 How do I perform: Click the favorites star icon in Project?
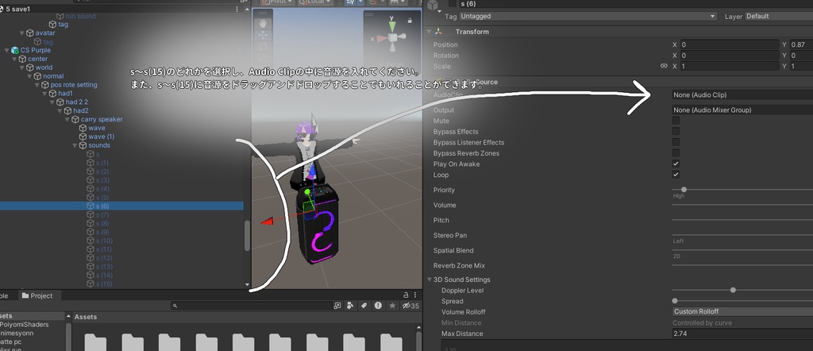click(x=392, y=306)
